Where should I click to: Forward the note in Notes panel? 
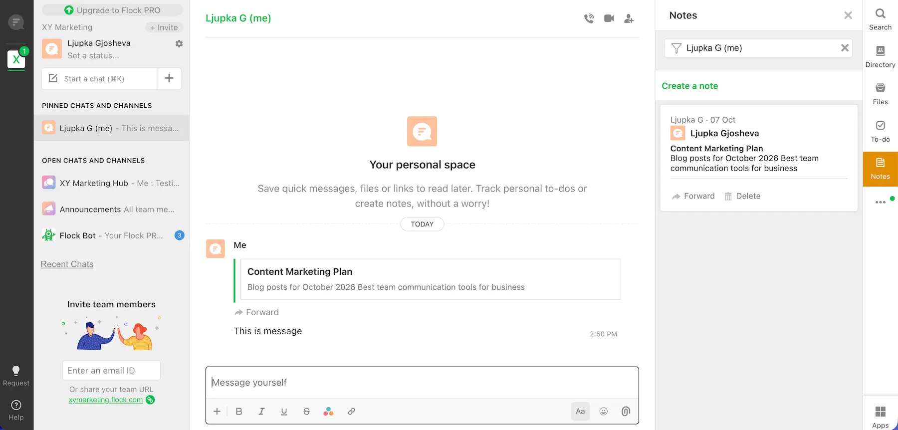[x=693, y=196]
